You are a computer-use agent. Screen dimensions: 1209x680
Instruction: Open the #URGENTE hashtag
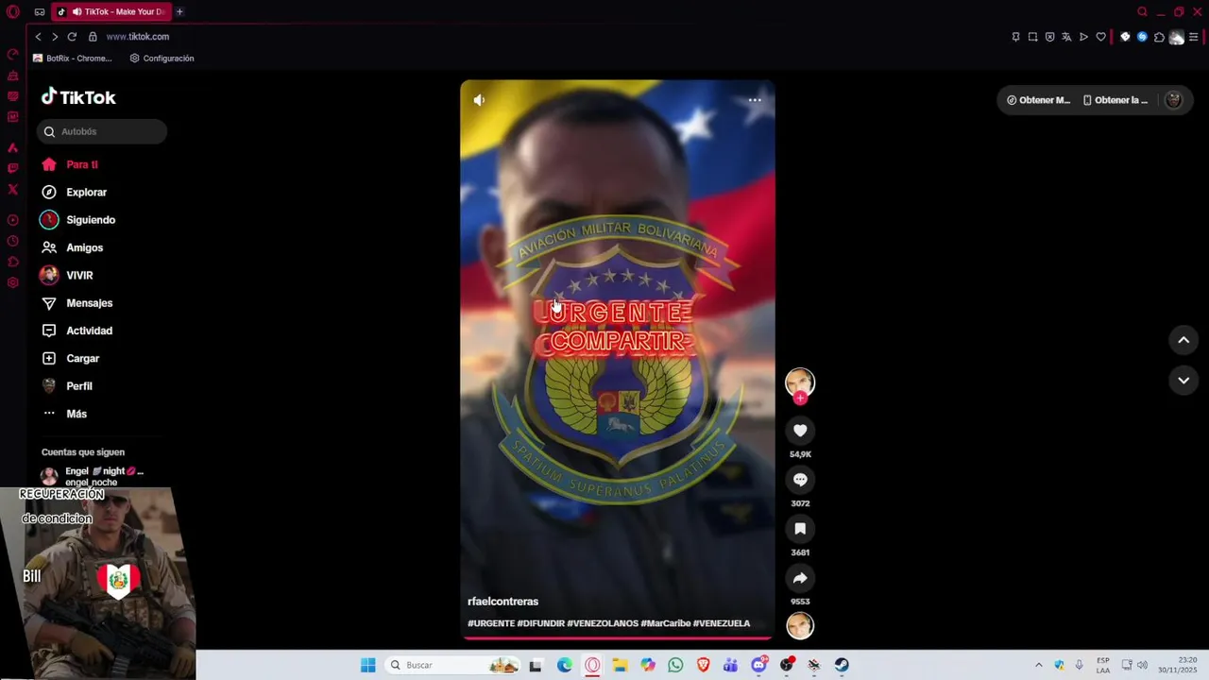pos(491,623)
